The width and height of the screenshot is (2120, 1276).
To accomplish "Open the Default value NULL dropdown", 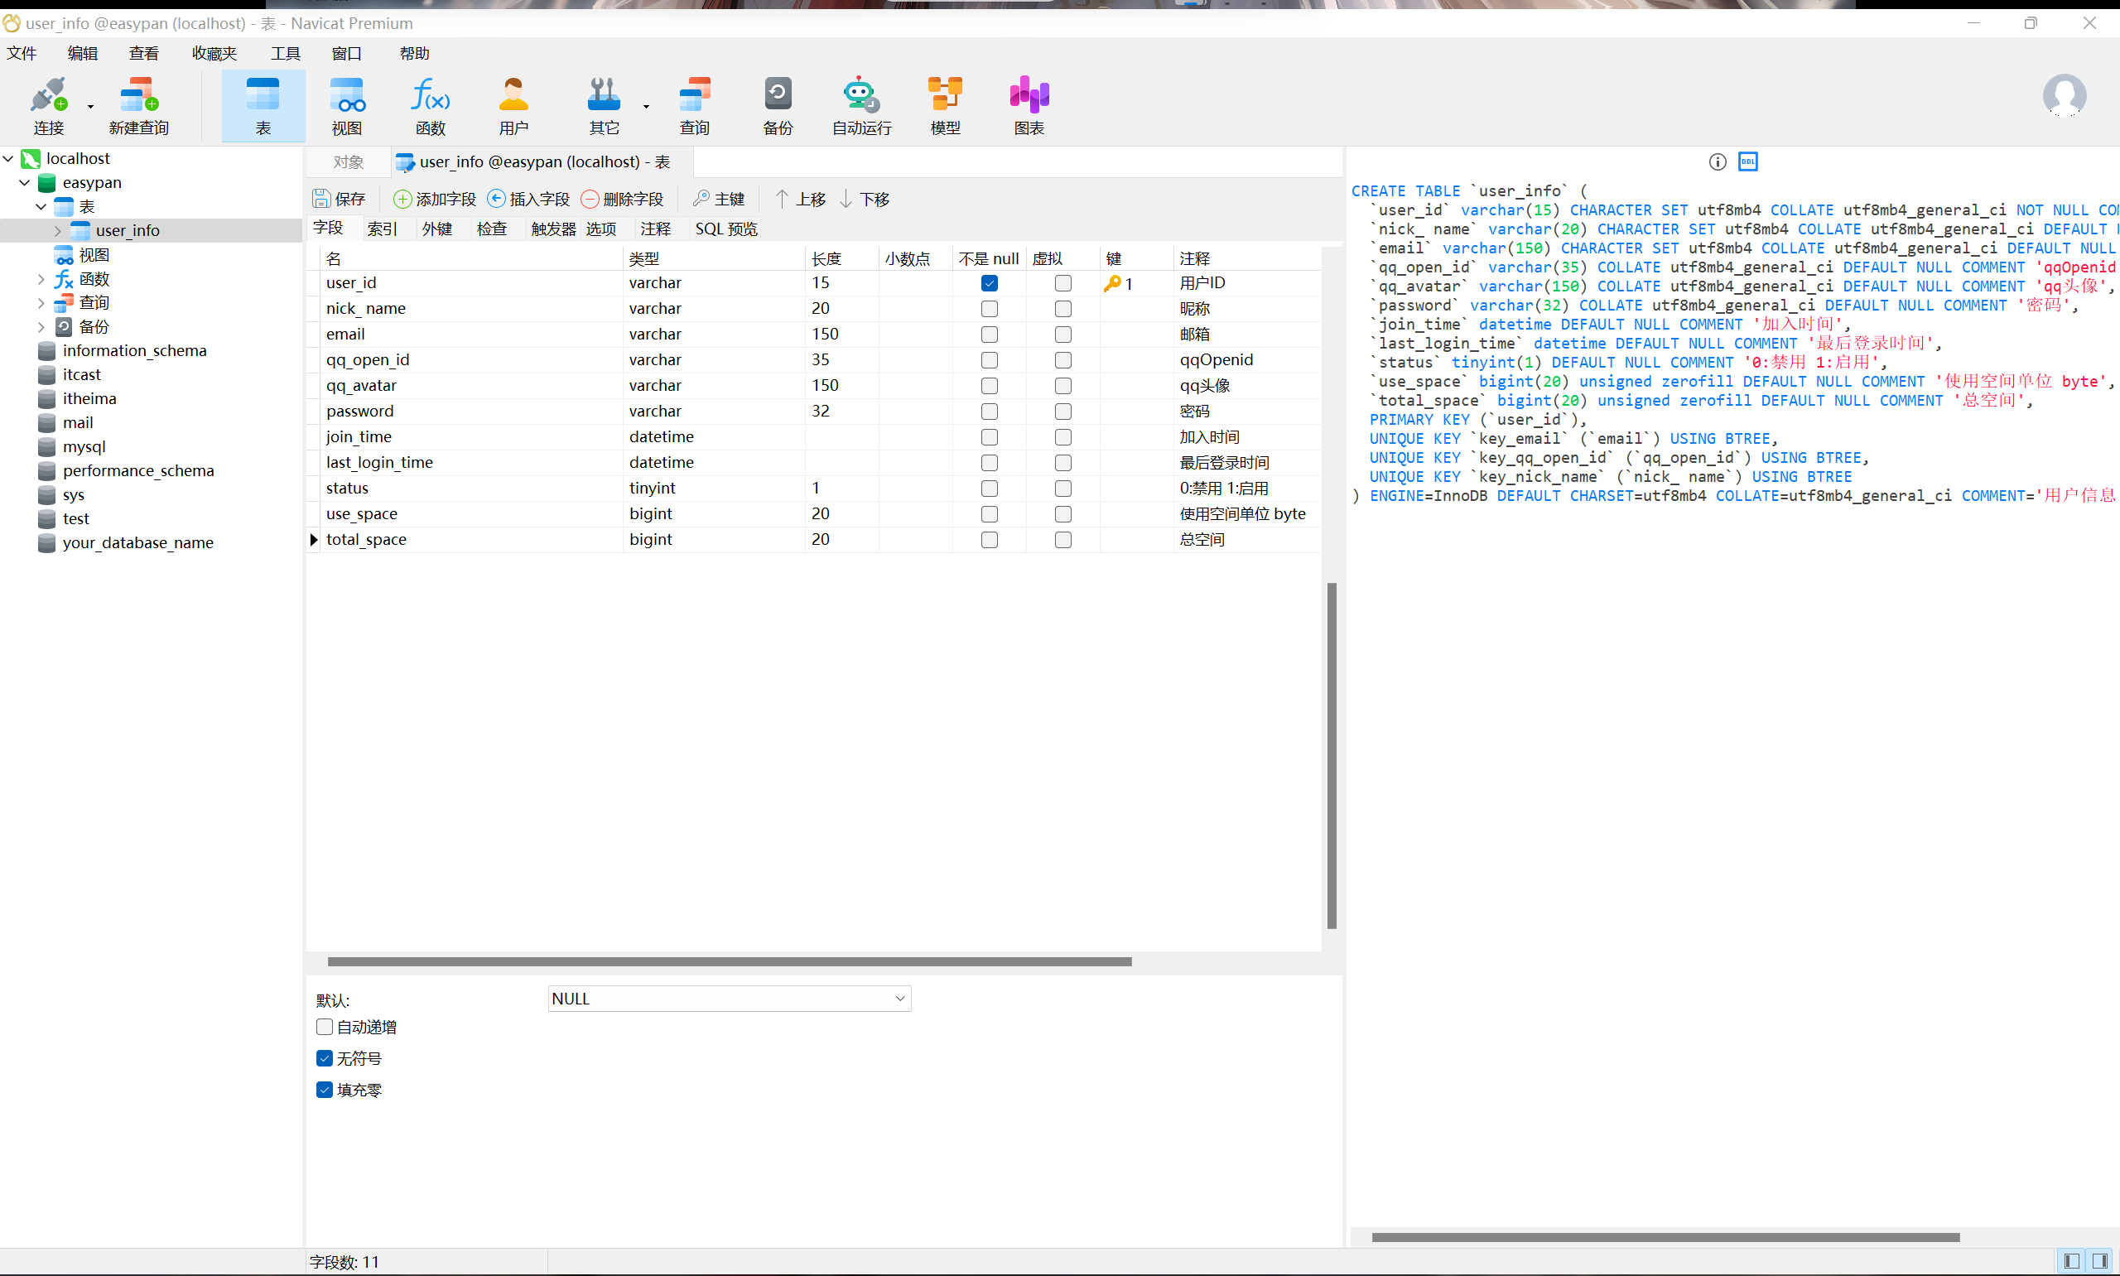I will [x=899, y=999].
